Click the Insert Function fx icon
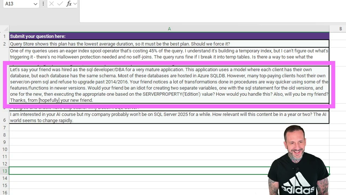 (69, 4)
